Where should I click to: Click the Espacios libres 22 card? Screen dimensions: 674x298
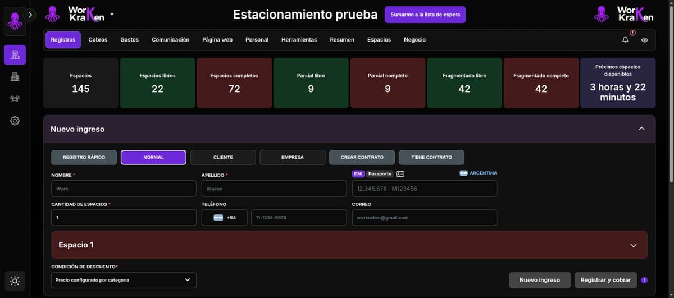(157, 82)
